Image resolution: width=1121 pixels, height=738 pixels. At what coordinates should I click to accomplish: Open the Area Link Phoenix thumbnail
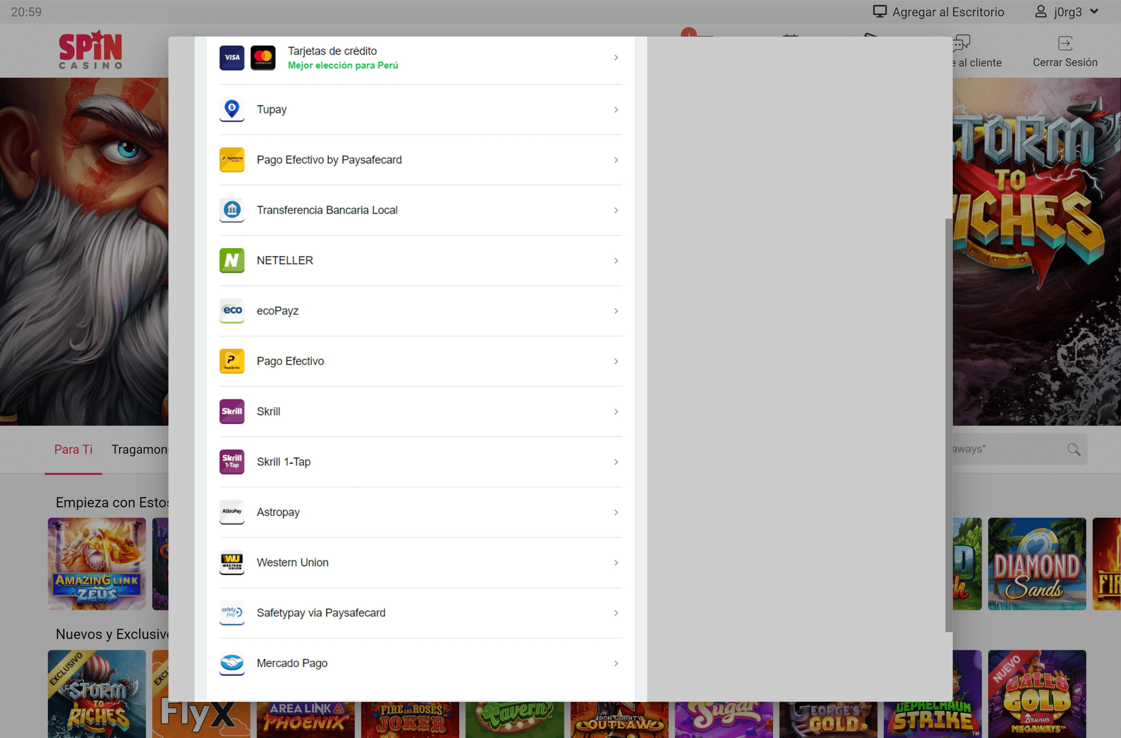pyautogui.click(x=306, y=720)
